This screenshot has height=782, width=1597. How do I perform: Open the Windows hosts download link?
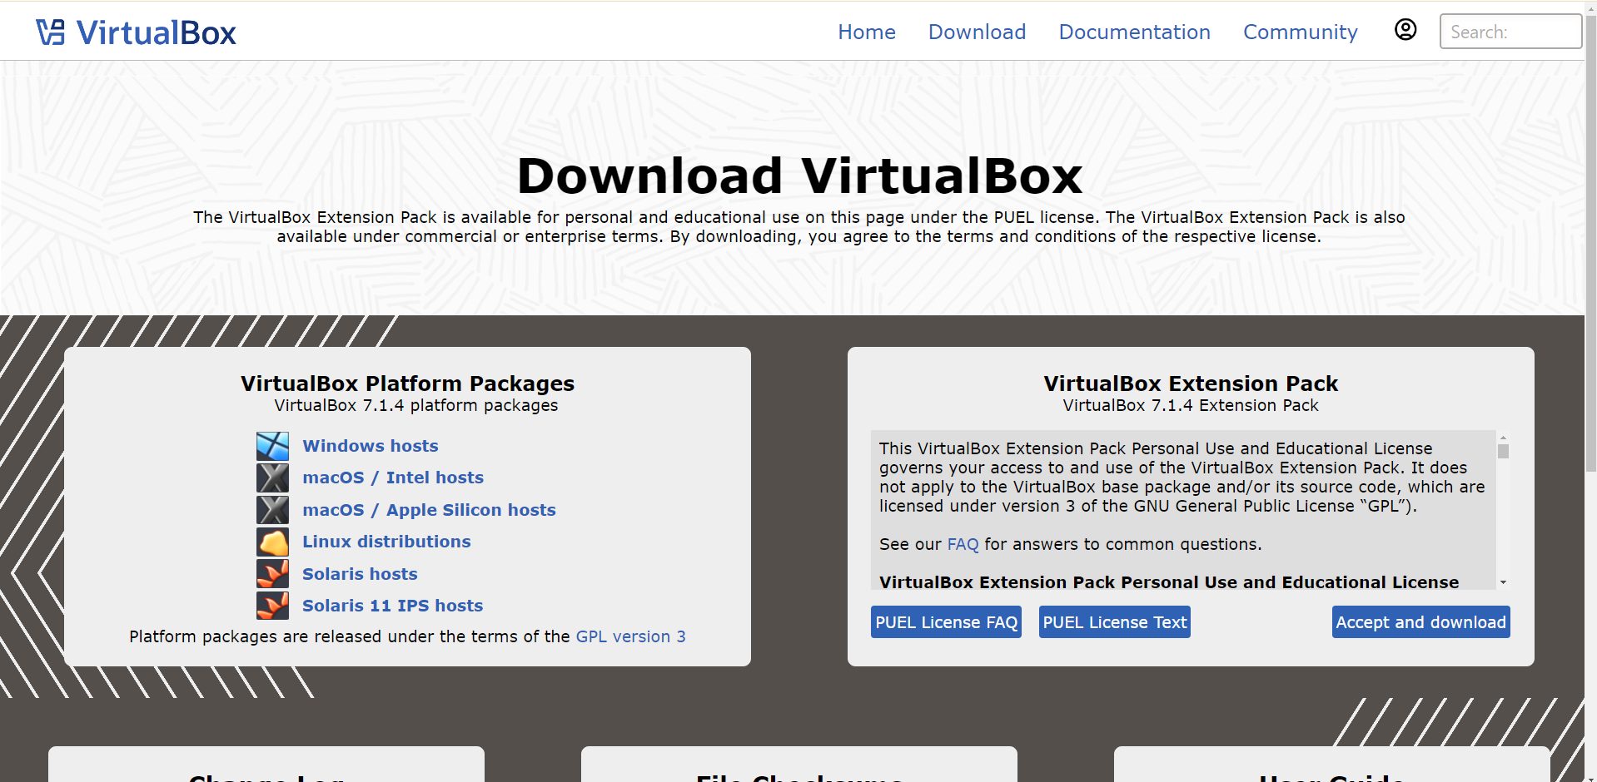click(x=370, y=446)
